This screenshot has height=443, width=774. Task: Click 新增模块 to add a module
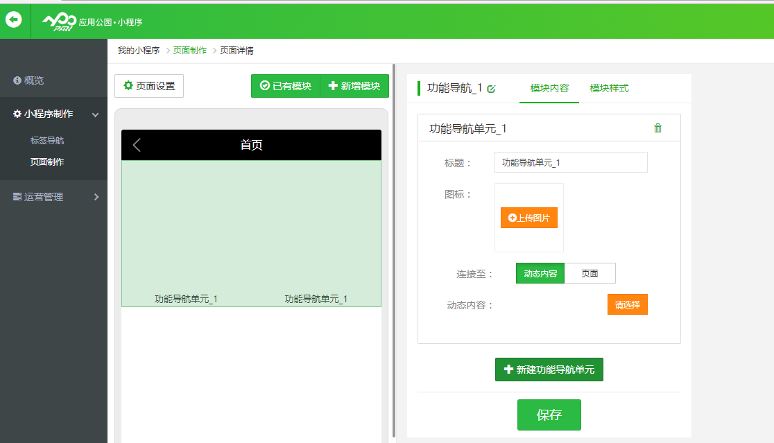(354, 86)
